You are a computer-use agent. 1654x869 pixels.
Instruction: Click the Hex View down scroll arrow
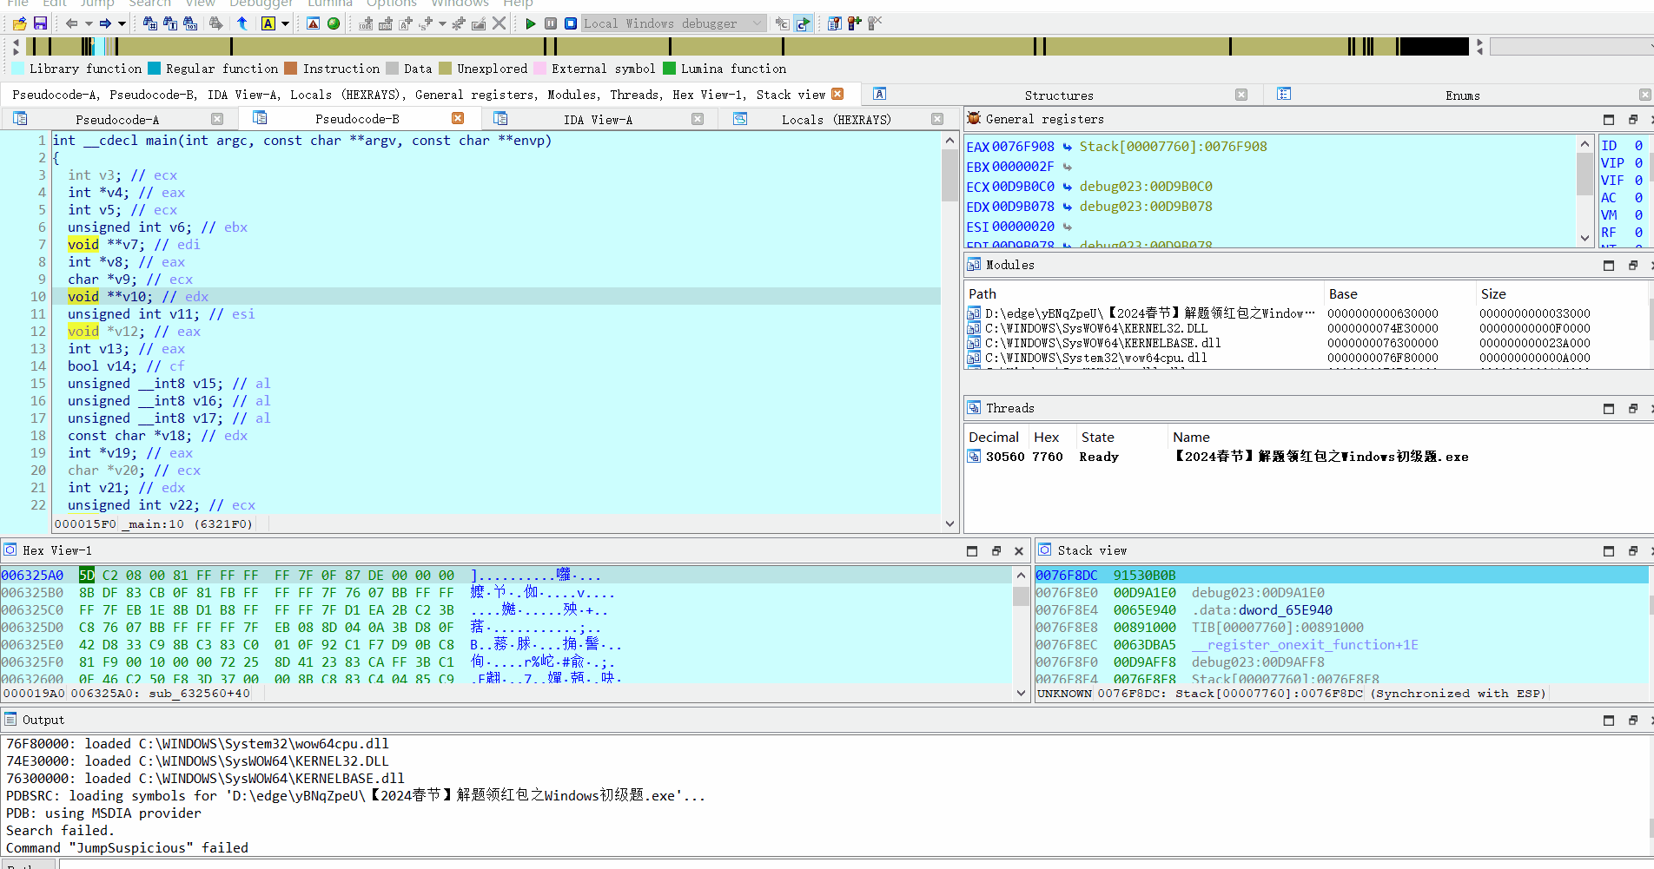pos(1021,693)
